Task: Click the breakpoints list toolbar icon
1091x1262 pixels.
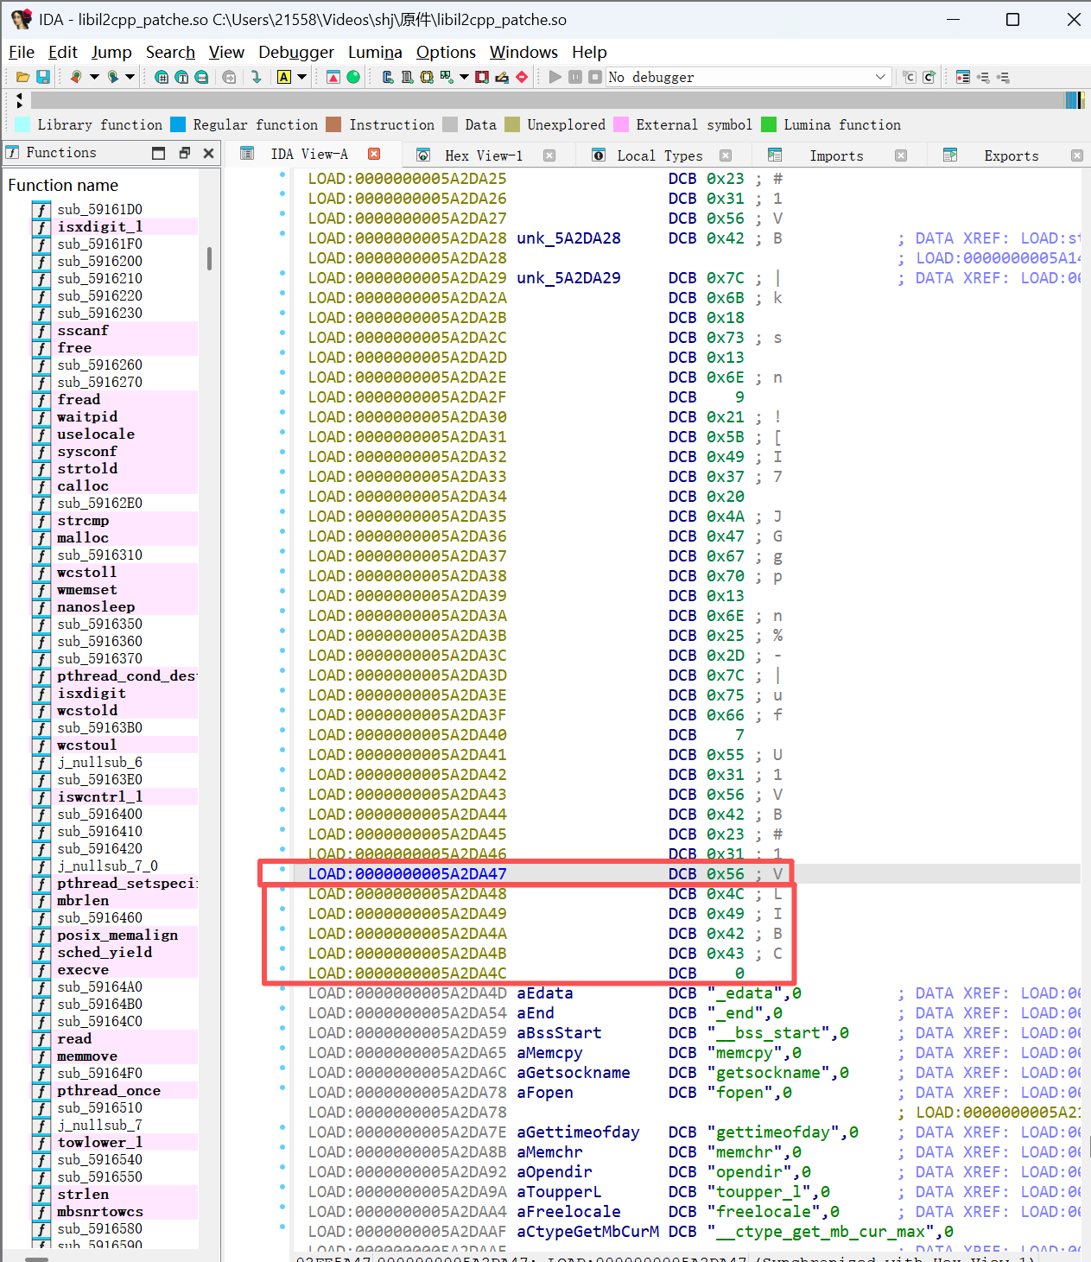Action: point(963,77)
